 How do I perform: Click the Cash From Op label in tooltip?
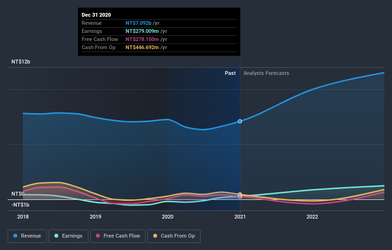click(x=98, y=47)
